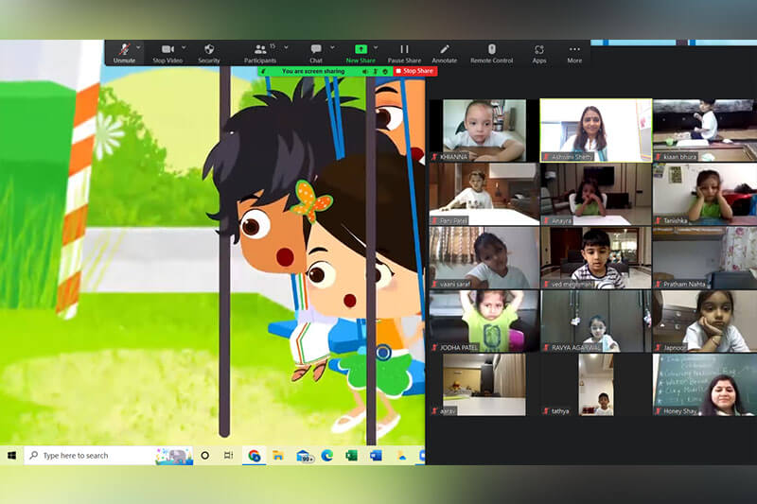Switch to Google Chrome on taskbar
The height and width of the screenshot is (504, 757).
coord(254,455)
